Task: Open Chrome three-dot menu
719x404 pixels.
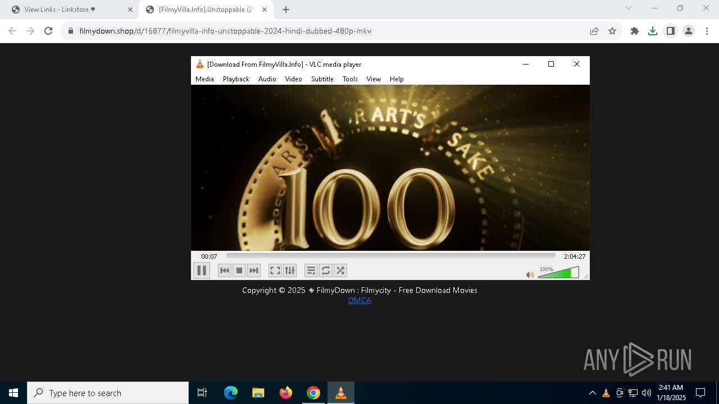Action: click(707, 31)
